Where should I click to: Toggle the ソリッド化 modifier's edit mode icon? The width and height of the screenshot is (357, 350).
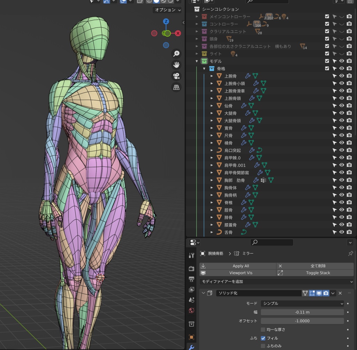(312, 293)
